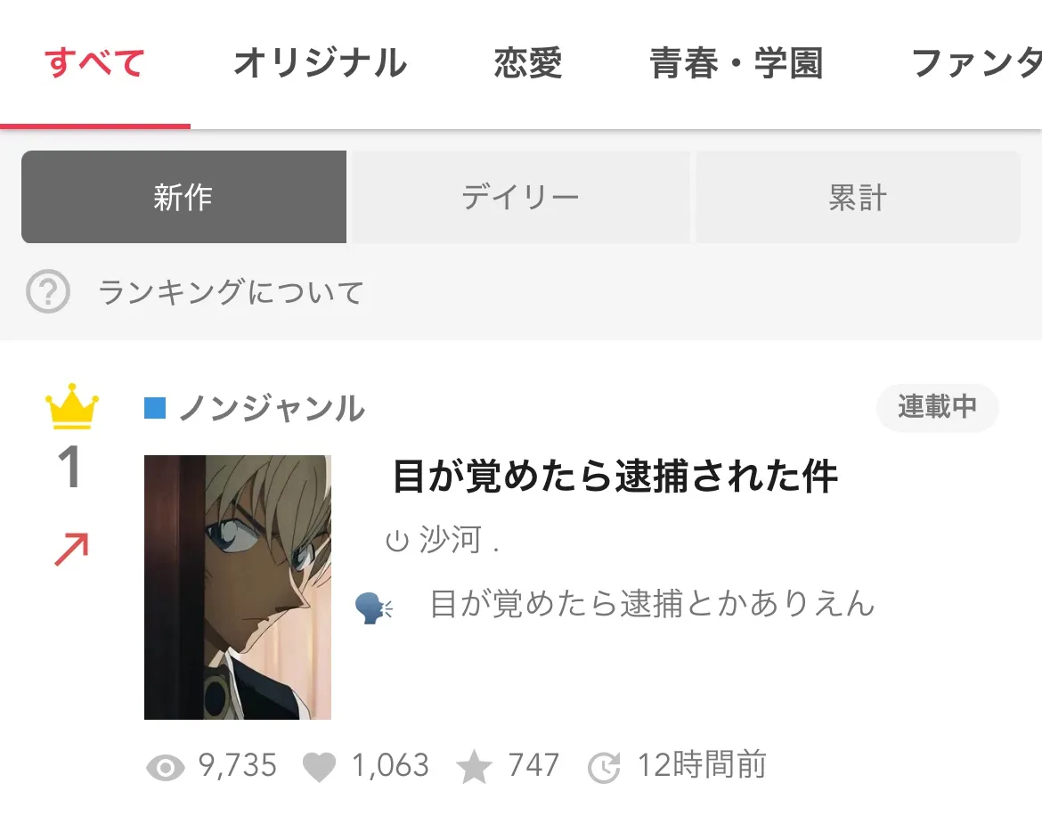Click the red upward trend arrow
The image size is (1042, 840).
71,549
